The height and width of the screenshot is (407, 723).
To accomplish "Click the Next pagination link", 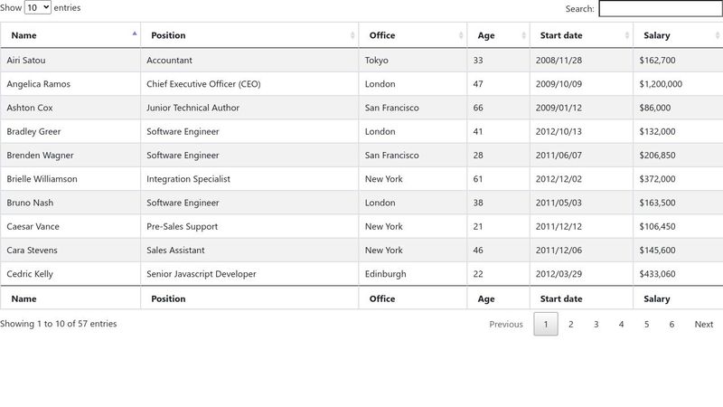I will pos(704,324).
